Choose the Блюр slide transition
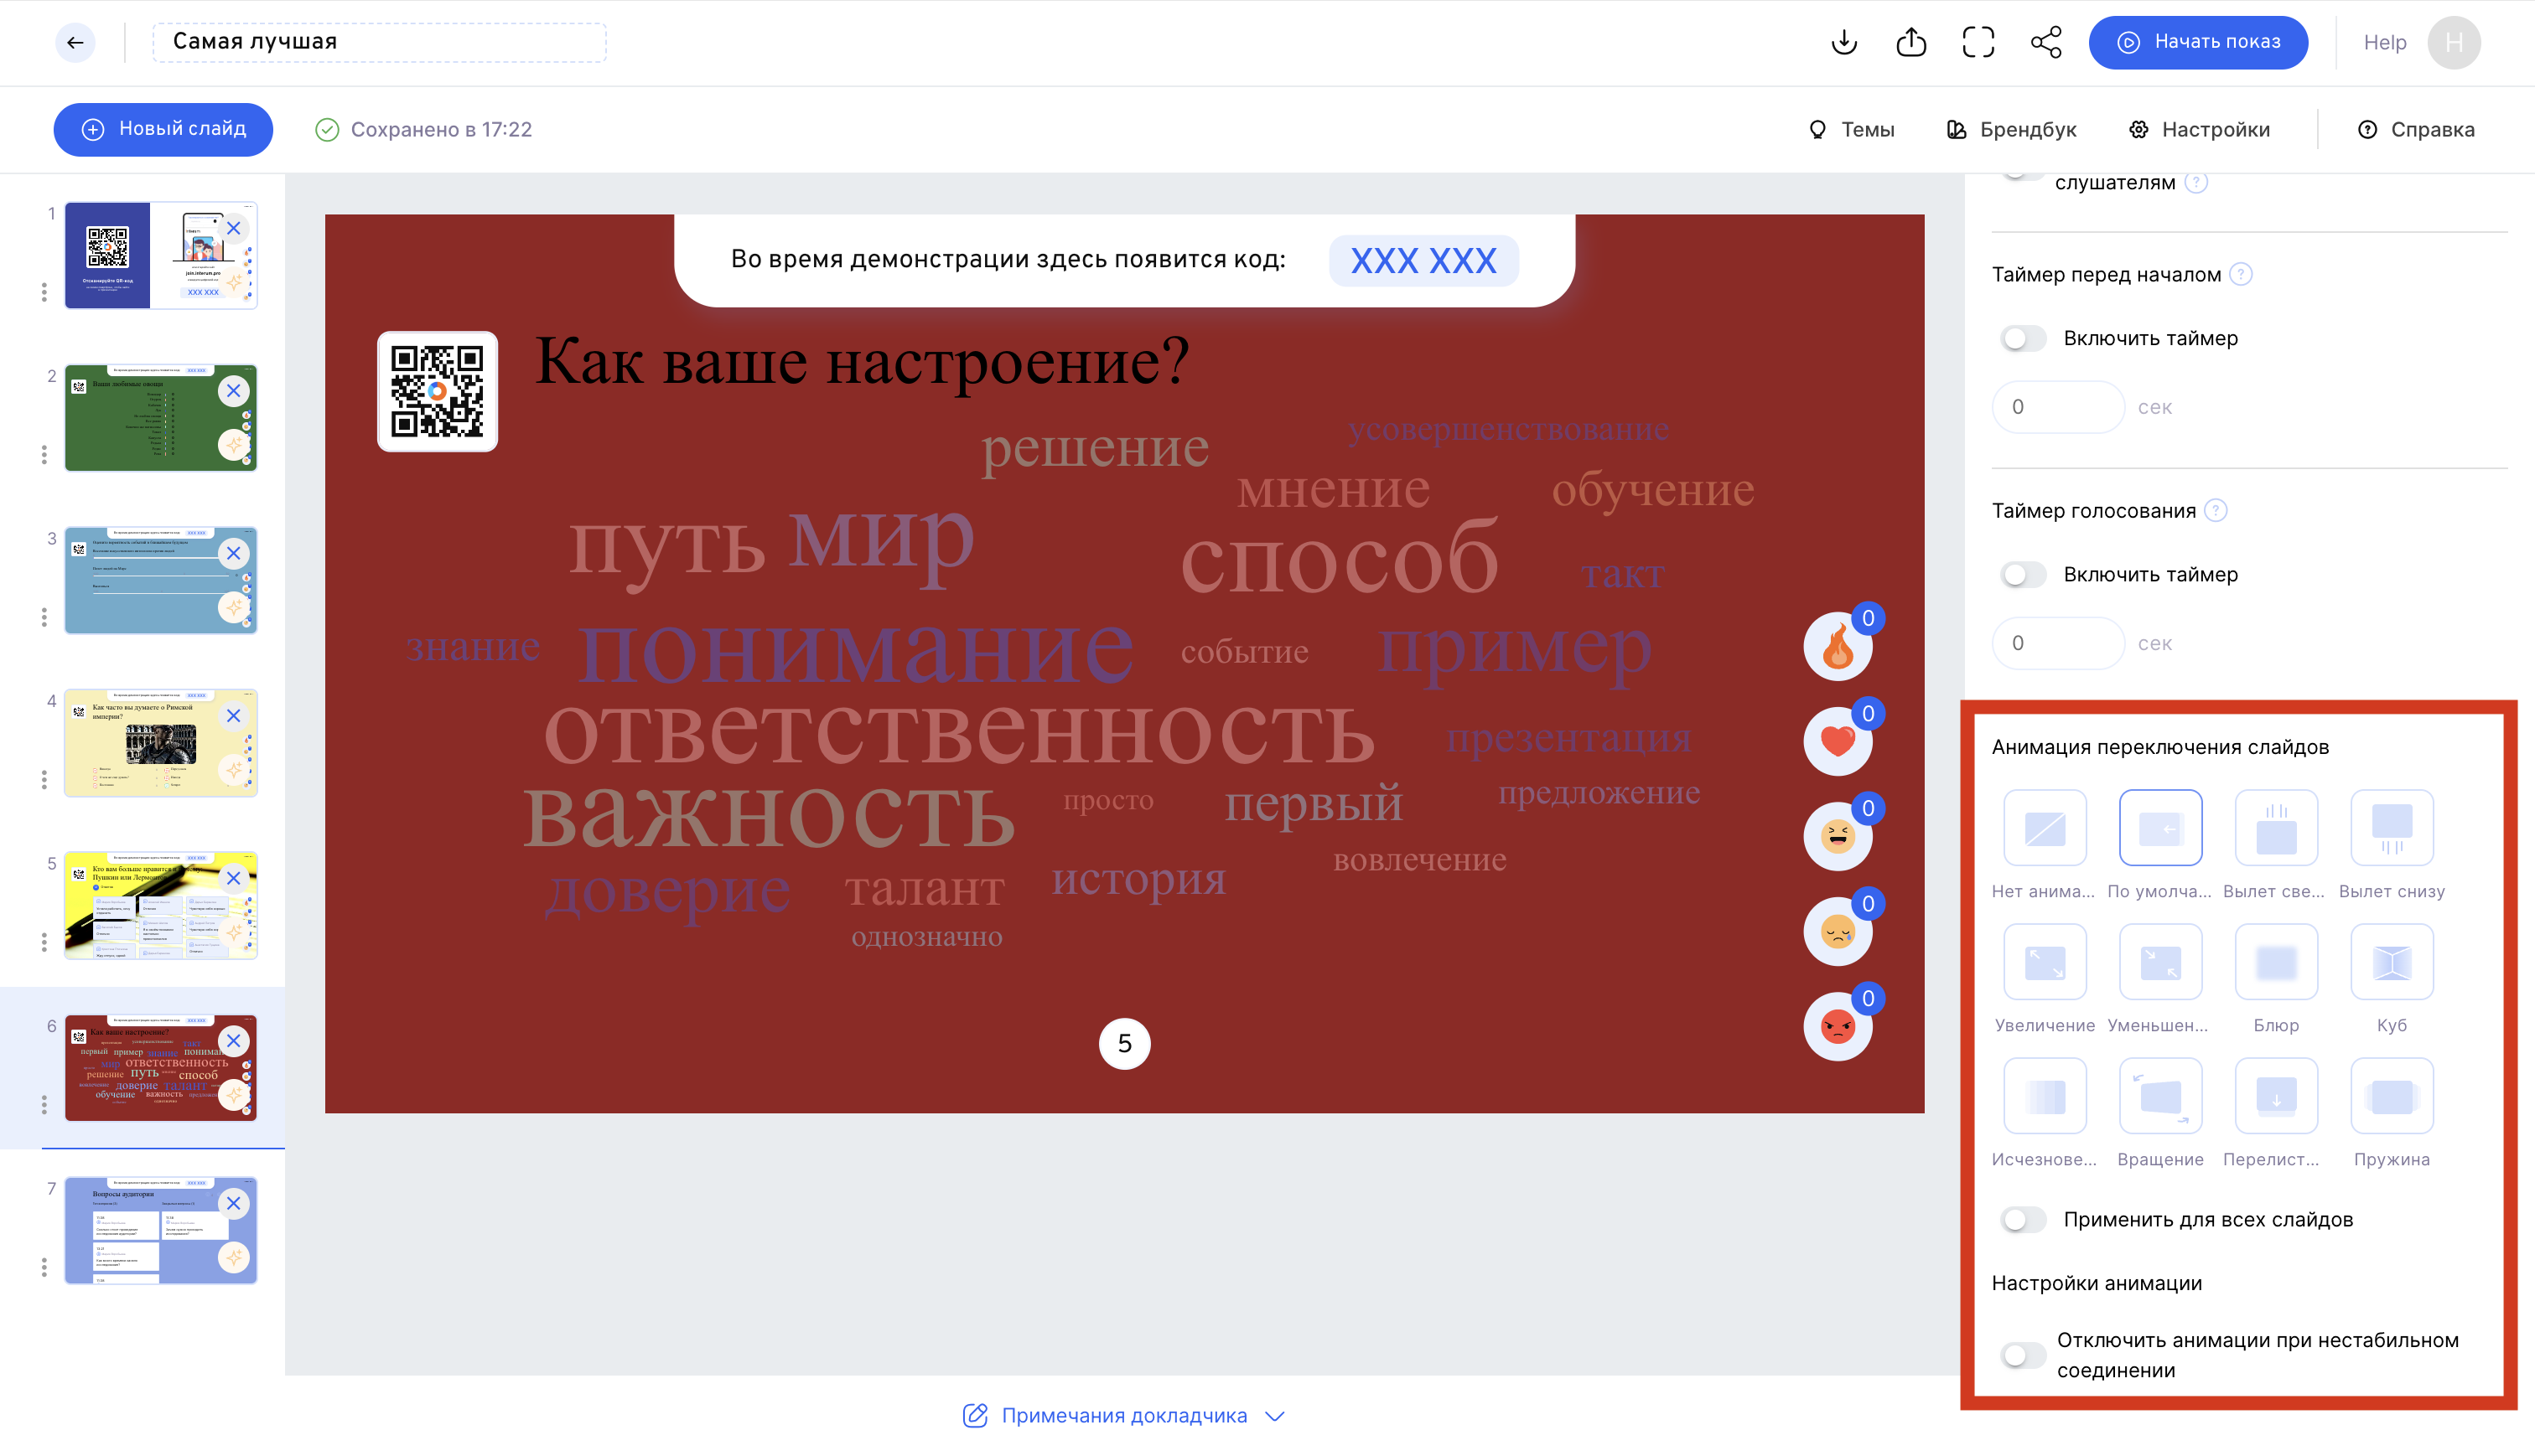This screenshot has width=2535, height=1456. (2276, 963)
